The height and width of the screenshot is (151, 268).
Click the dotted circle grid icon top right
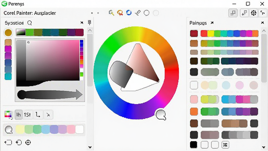point(254,13)
